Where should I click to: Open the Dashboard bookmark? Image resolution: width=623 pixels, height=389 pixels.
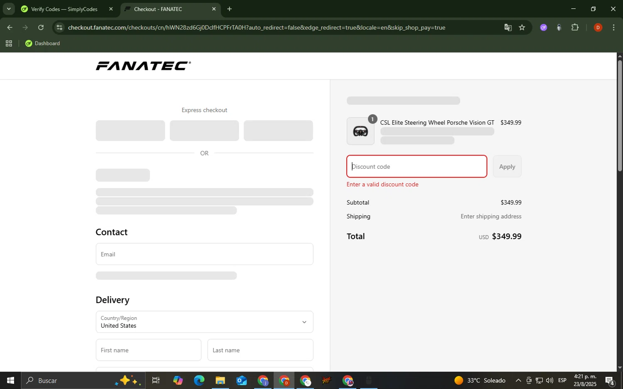pos(42,43)
